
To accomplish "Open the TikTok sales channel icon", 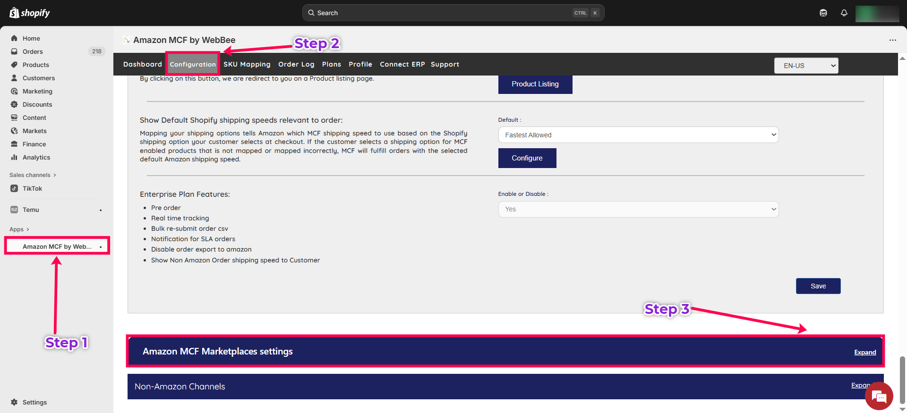I will (14, 188).
